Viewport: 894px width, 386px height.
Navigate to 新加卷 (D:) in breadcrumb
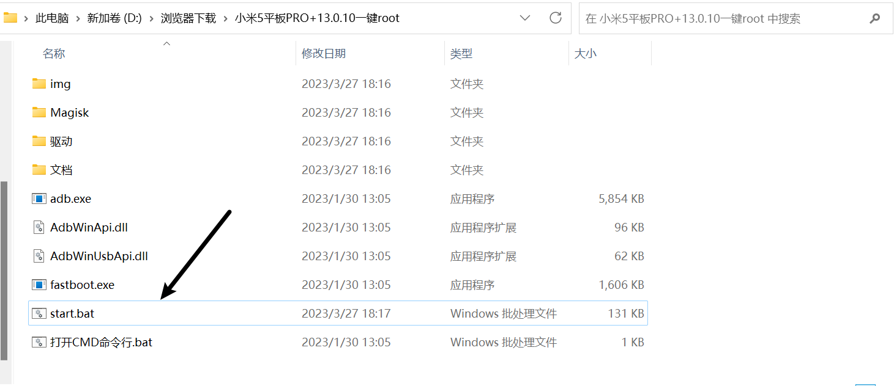pos(114,18)
